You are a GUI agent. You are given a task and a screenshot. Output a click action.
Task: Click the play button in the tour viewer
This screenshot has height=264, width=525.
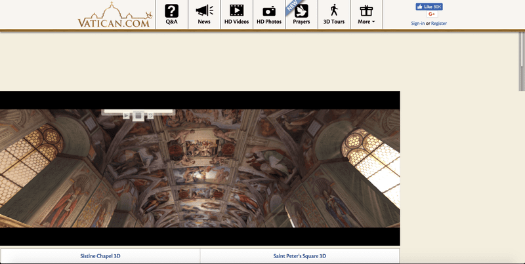point(126,115)
